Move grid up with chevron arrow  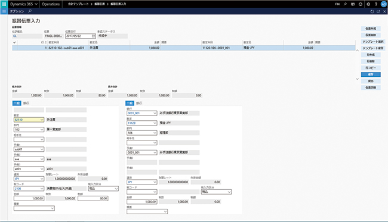pyautogui.click(x=357, y=51)
